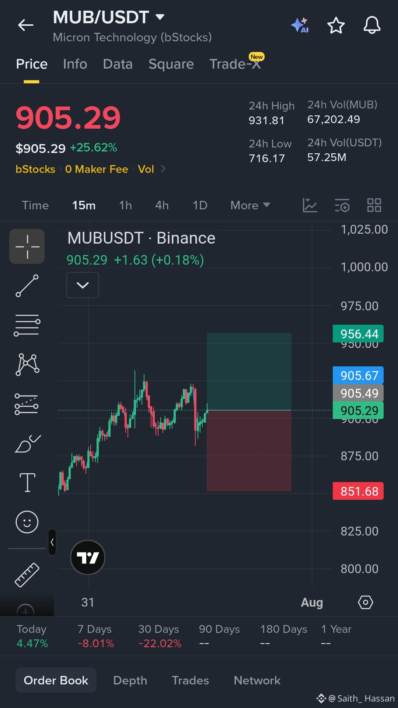
Task: Select the green take-profit zone
Action: 249,372
